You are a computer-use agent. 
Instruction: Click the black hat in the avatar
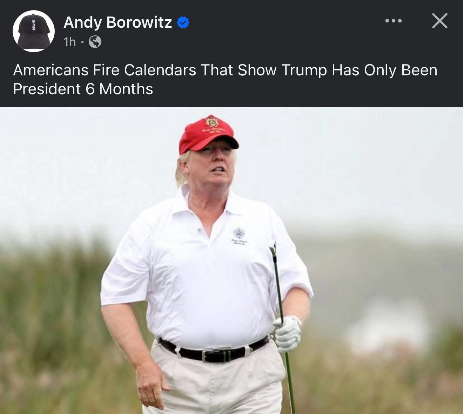tap(34, 32)
